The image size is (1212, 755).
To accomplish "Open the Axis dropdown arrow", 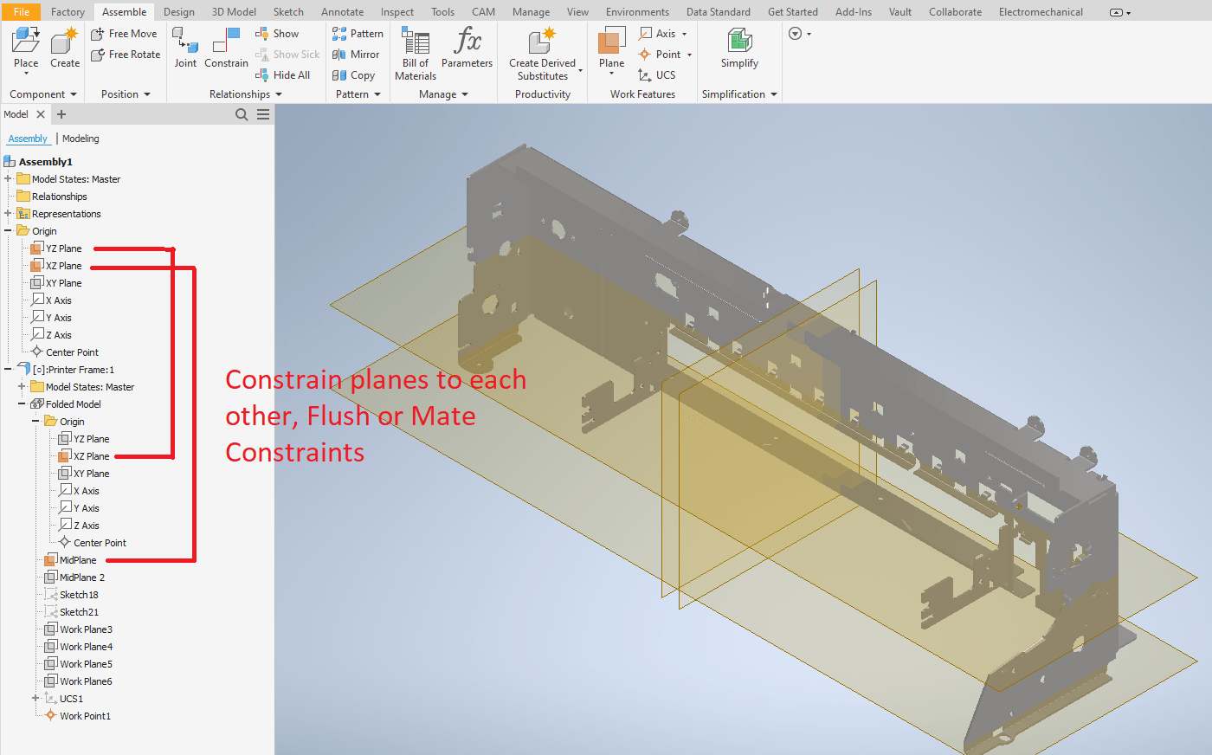I will (685, 35).
